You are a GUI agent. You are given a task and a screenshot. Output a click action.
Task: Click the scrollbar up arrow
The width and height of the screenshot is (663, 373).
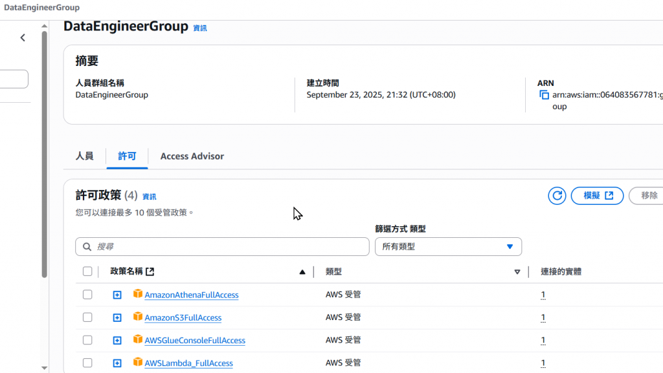tap(45, 26)
